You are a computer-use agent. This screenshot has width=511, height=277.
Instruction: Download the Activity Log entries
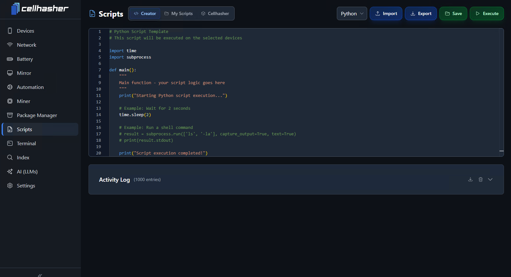point(470,179)
